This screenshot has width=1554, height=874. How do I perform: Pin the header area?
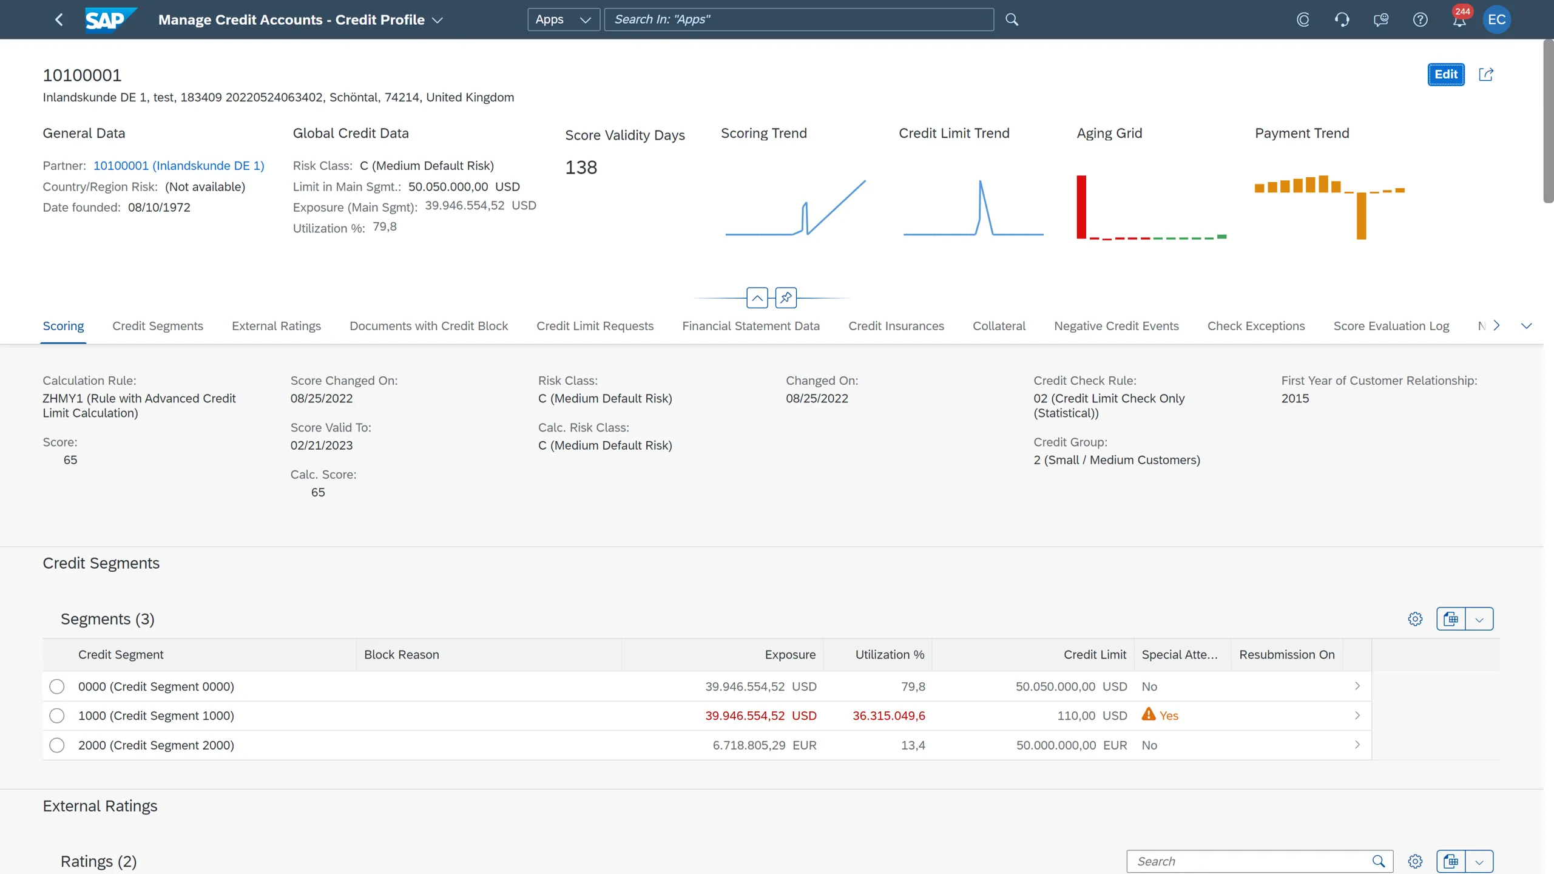click(785, 297)
